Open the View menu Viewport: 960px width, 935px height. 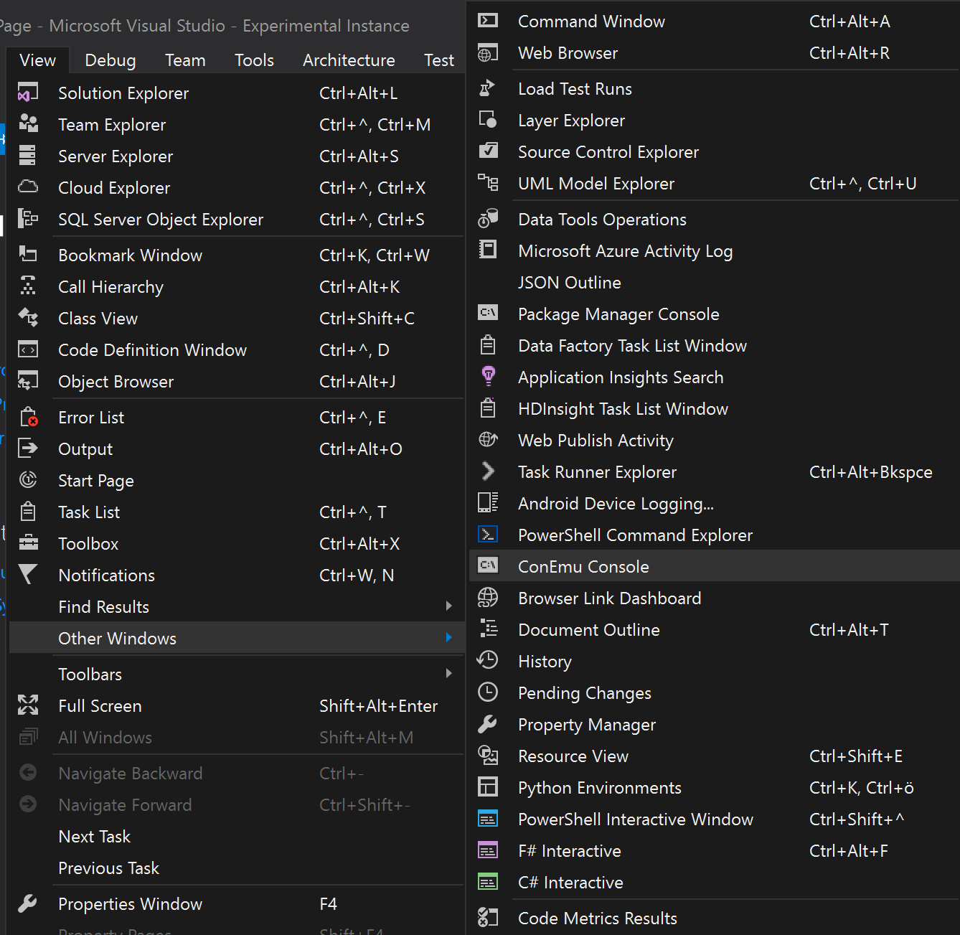pos(38,60)
